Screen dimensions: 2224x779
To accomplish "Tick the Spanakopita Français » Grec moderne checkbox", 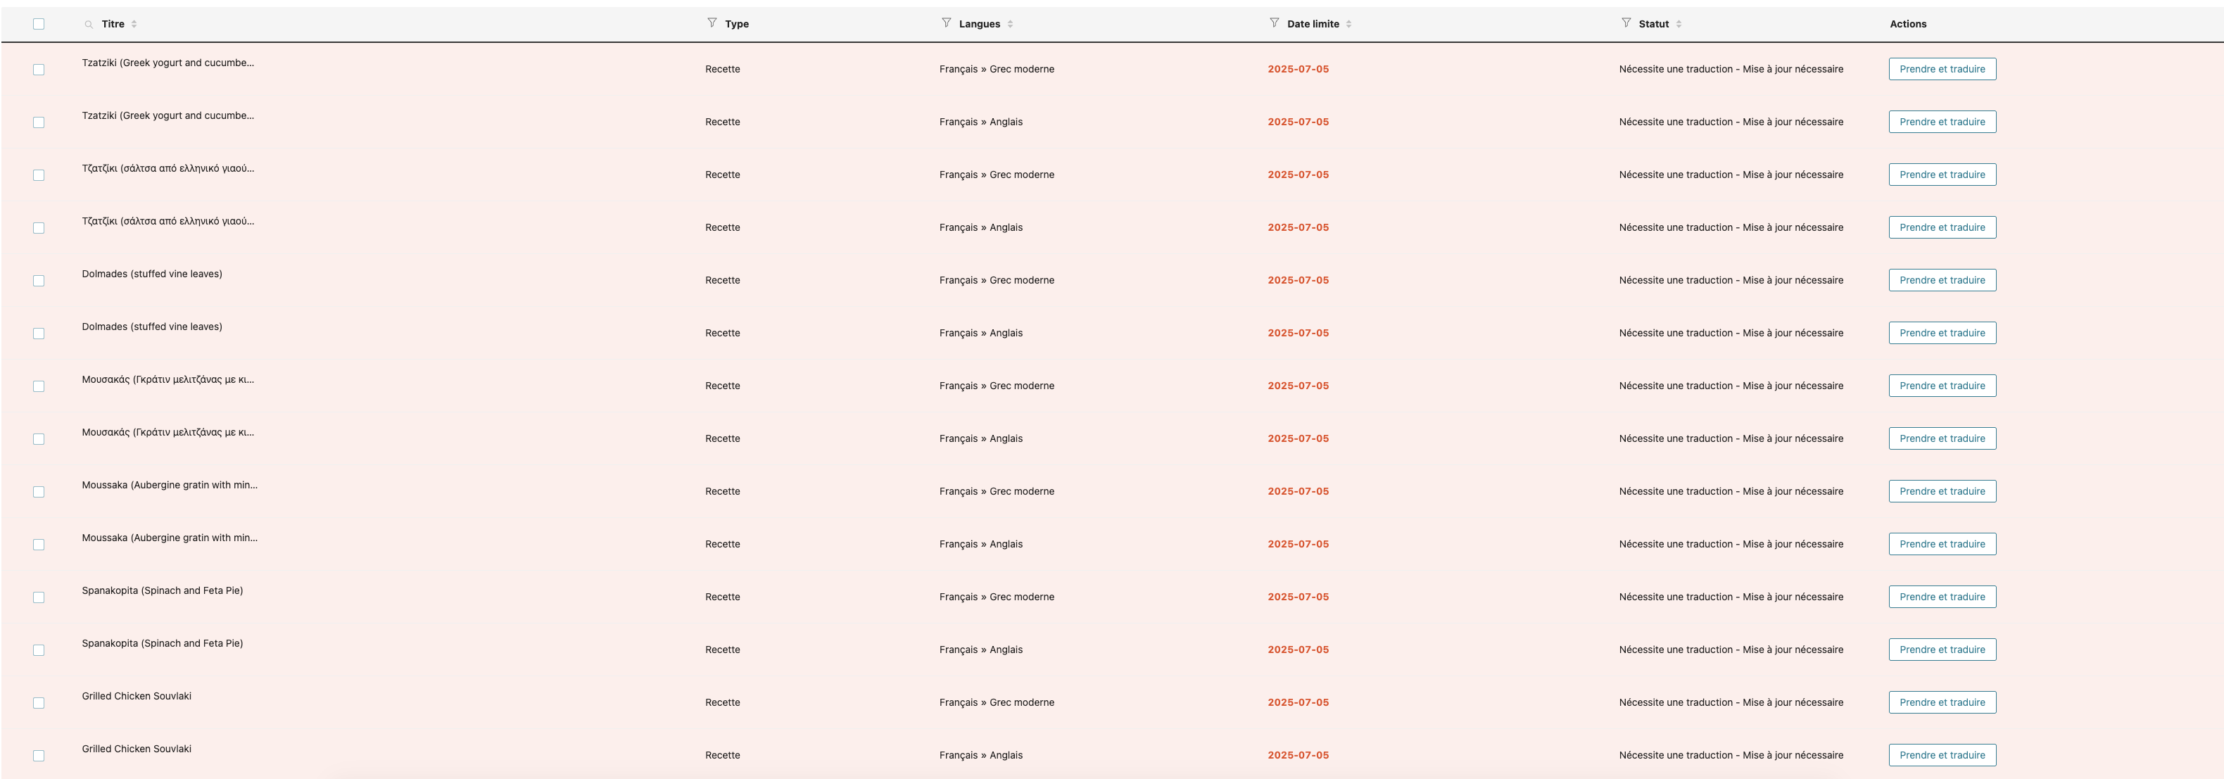I will click(x=39, y=597).
